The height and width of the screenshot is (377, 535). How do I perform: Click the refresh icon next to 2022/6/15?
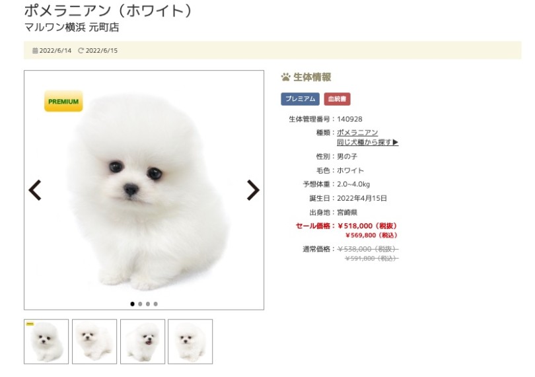[x=81, y=51]
